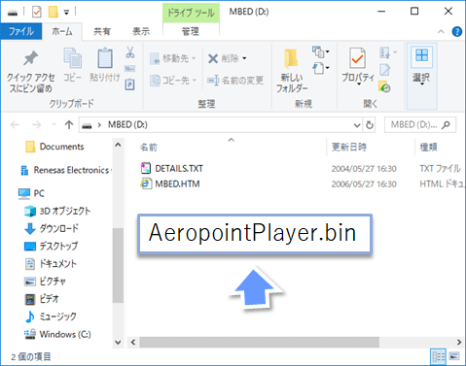
Task: Open the Desktop folder in sidebar
Action: coord(58,246)
